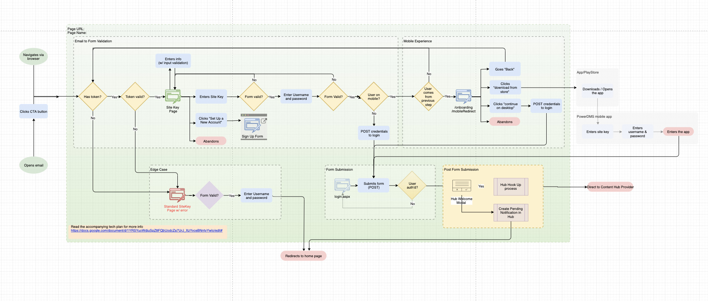Image resolution: width=708 pixels, height=301 pixels.
Task: Click the "Mobile Experience" group label
Action: coord(418,41)
